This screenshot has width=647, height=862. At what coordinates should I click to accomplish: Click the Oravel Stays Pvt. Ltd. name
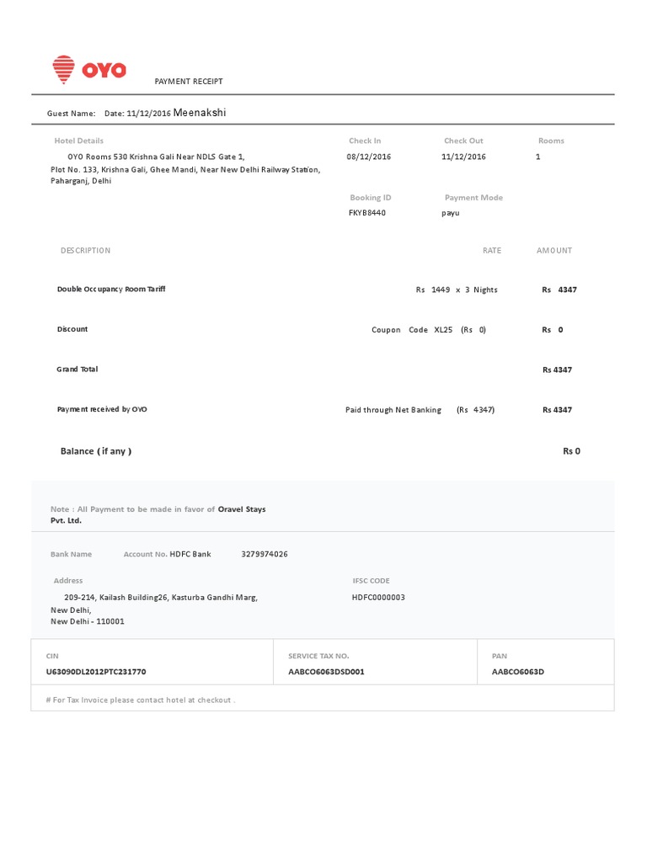pos(241,509)
